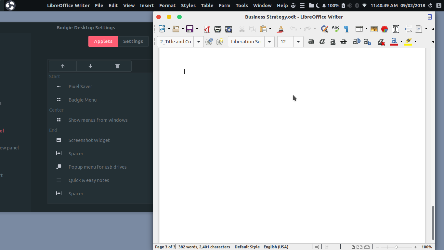Insert a text box
Viewport: 444px width, 250px height.
pos(395,29)
